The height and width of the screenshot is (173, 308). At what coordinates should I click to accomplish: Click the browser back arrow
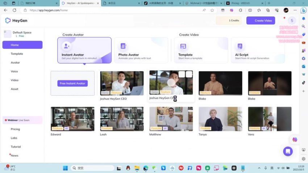(5, 10)
